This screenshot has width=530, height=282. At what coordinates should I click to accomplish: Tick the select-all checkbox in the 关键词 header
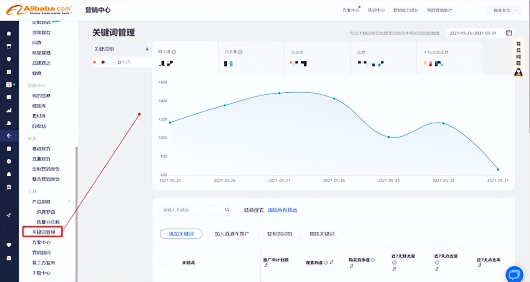coord(163,263)
